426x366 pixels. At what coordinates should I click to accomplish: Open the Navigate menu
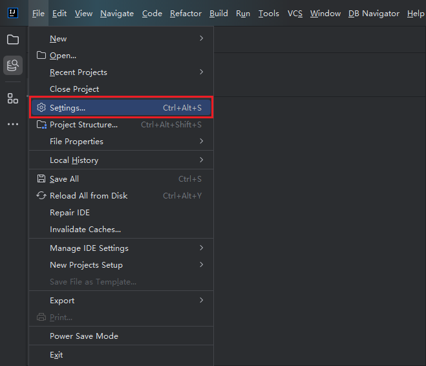pos(117,14)
